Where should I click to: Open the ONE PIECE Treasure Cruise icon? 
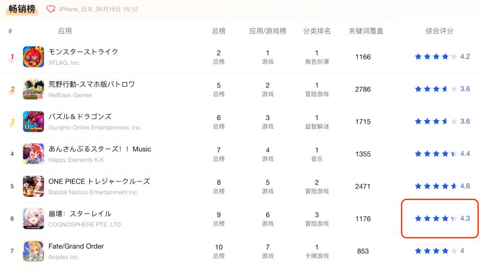[34, 186]
